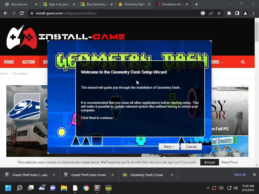The image size is (259, 194).
Task: Click Next in Geometry Dash Setup Wizard
Action: (169, 147)
